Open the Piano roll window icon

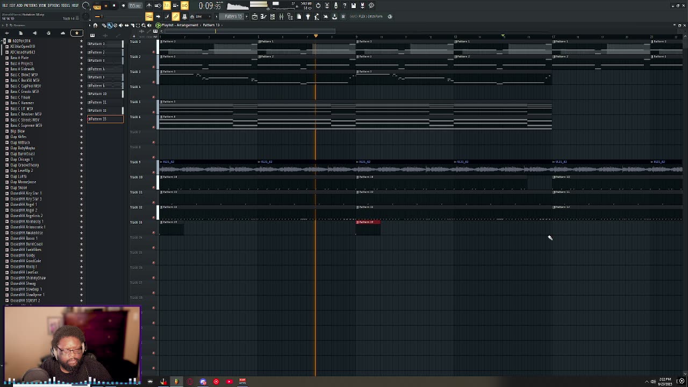(263, 16)
